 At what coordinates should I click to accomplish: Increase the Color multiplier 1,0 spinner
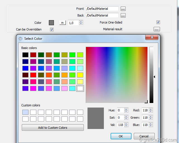point(81,22)
